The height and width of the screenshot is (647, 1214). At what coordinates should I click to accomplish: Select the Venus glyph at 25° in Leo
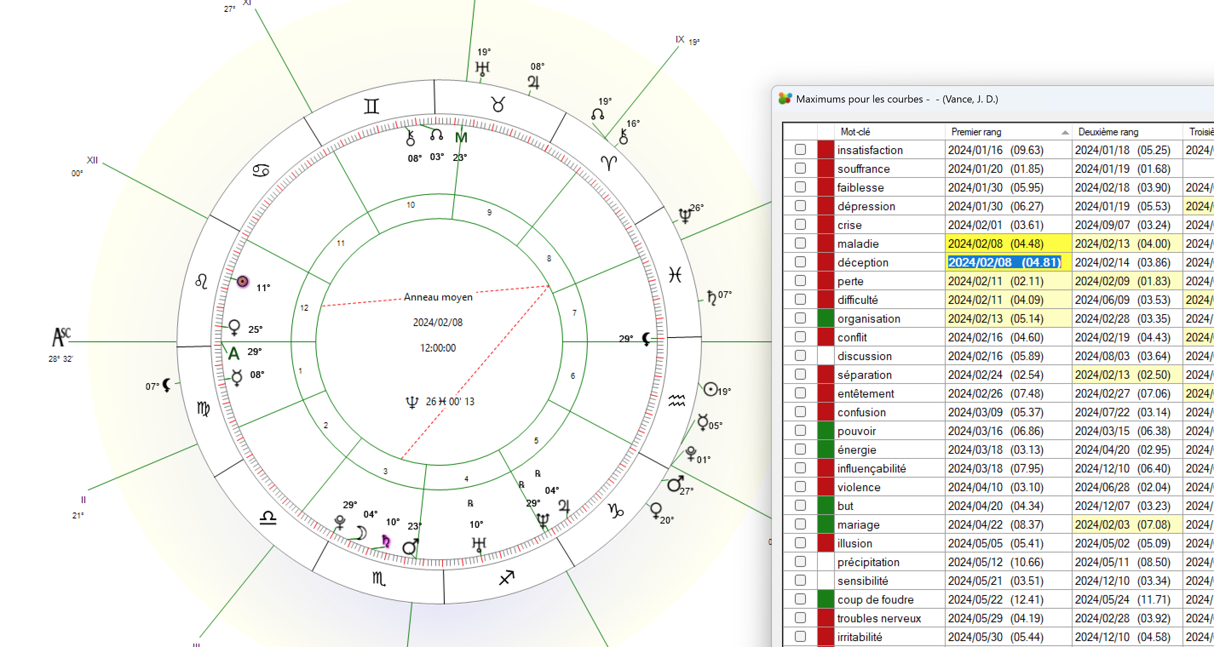pos(234,326)
